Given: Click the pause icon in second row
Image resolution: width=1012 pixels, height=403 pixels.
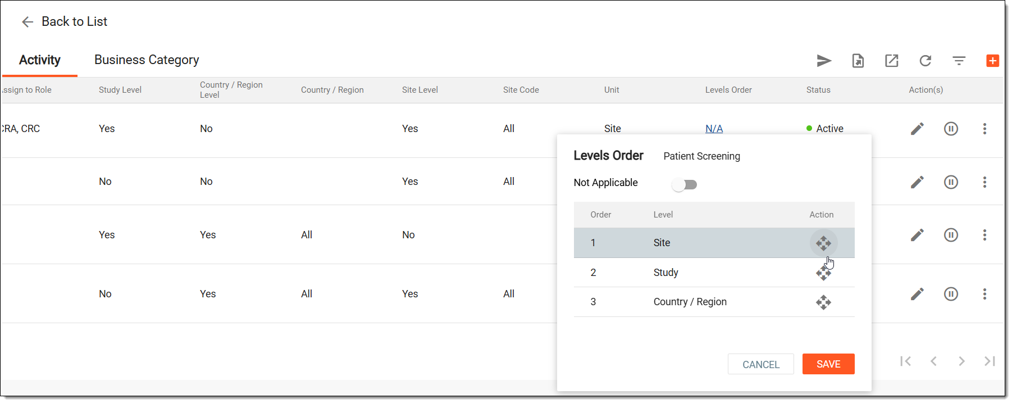Looking at the screenshot, I should pos(951,182).
